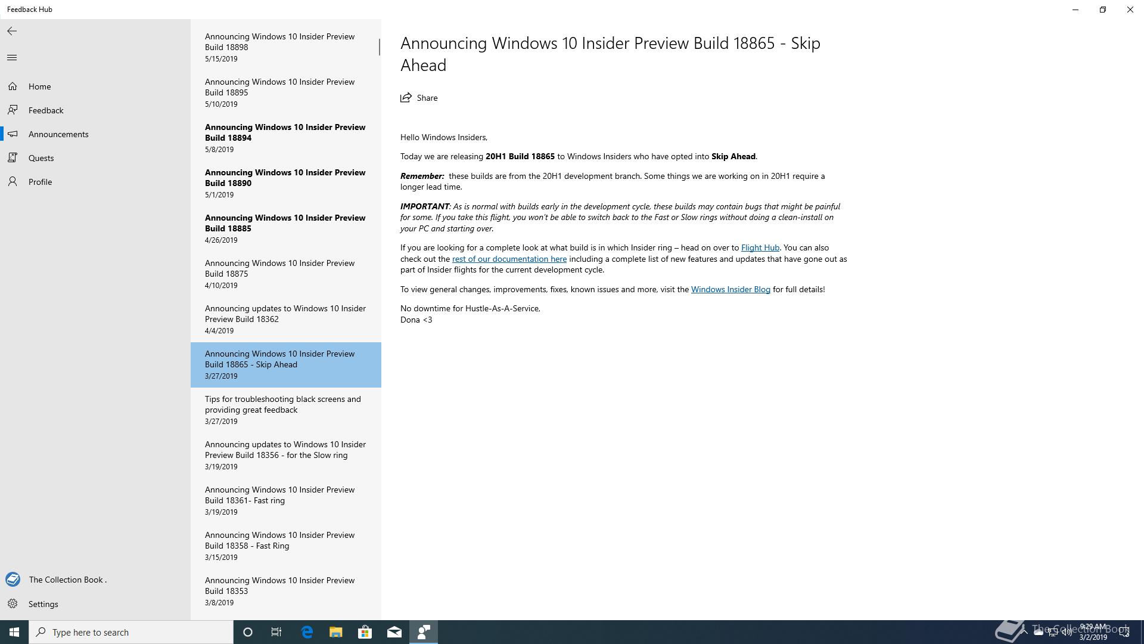Open the unread Build 18890 announcement
The image size is (1144, 644).
(286, 184)
